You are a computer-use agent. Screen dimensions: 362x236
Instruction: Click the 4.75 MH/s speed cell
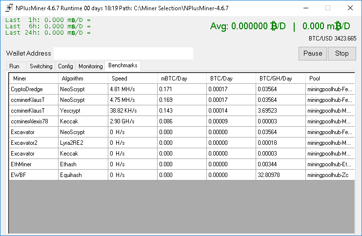click(x=133, y=100)
